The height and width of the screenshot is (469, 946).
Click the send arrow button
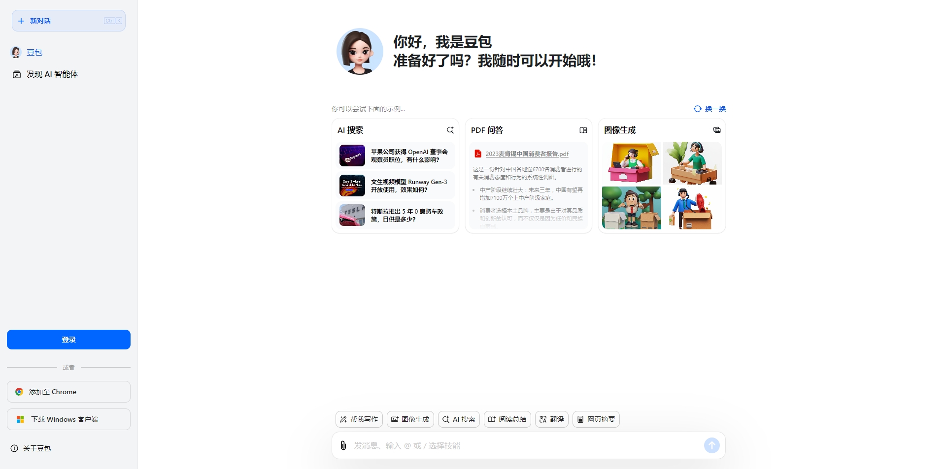point(712,445)
